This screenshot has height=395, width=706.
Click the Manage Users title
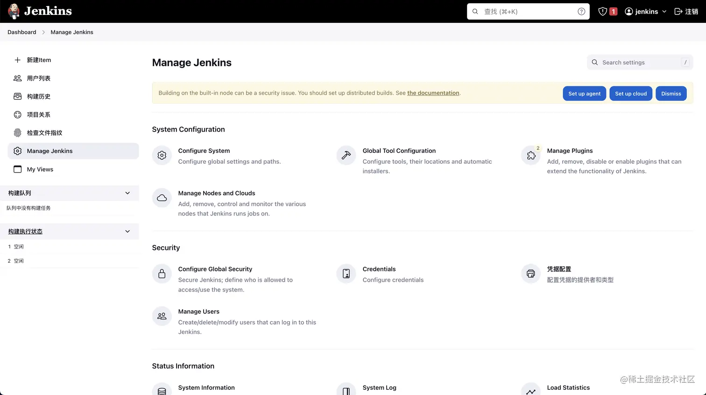point(199,312)
